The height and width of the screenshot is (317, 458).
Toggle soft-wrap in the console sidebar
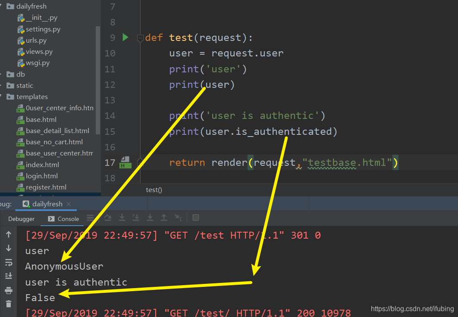click(9, 262)
